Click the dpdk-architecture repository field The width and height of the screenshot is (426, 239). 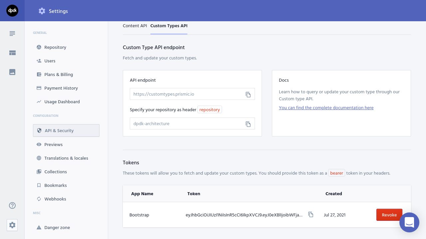click(192, 123)
